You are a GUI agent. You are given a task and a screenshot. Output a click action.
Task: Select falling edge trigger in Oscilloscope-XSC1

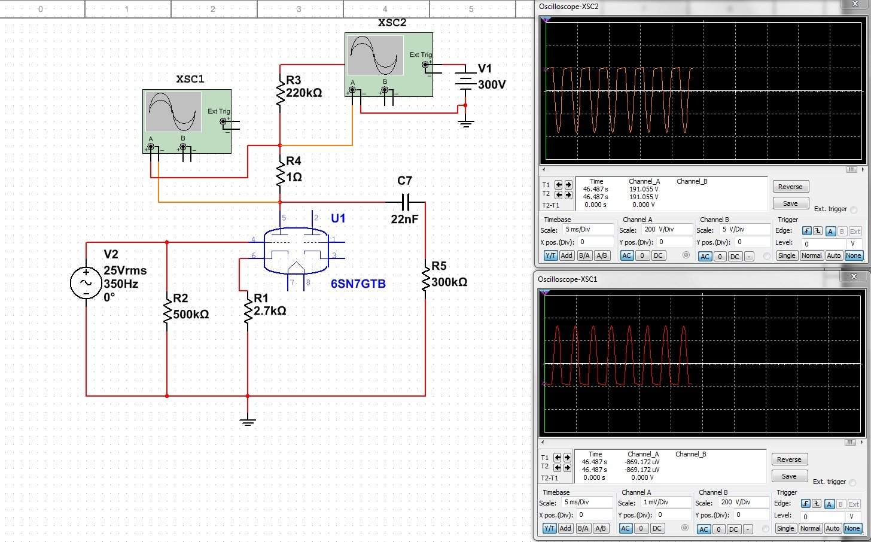[x=816, y=504]
